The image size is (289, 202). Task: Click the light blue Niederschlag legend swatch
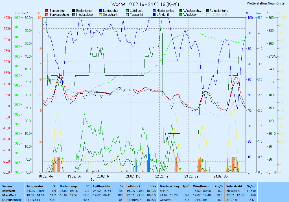(154, 11)
